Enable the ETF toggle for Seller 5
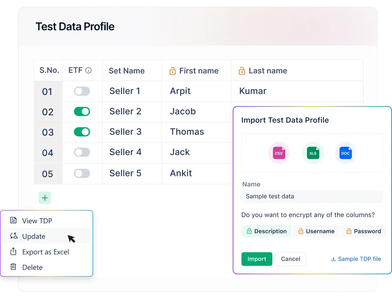This screenshot has height=299, width=392. coord(82,174)
